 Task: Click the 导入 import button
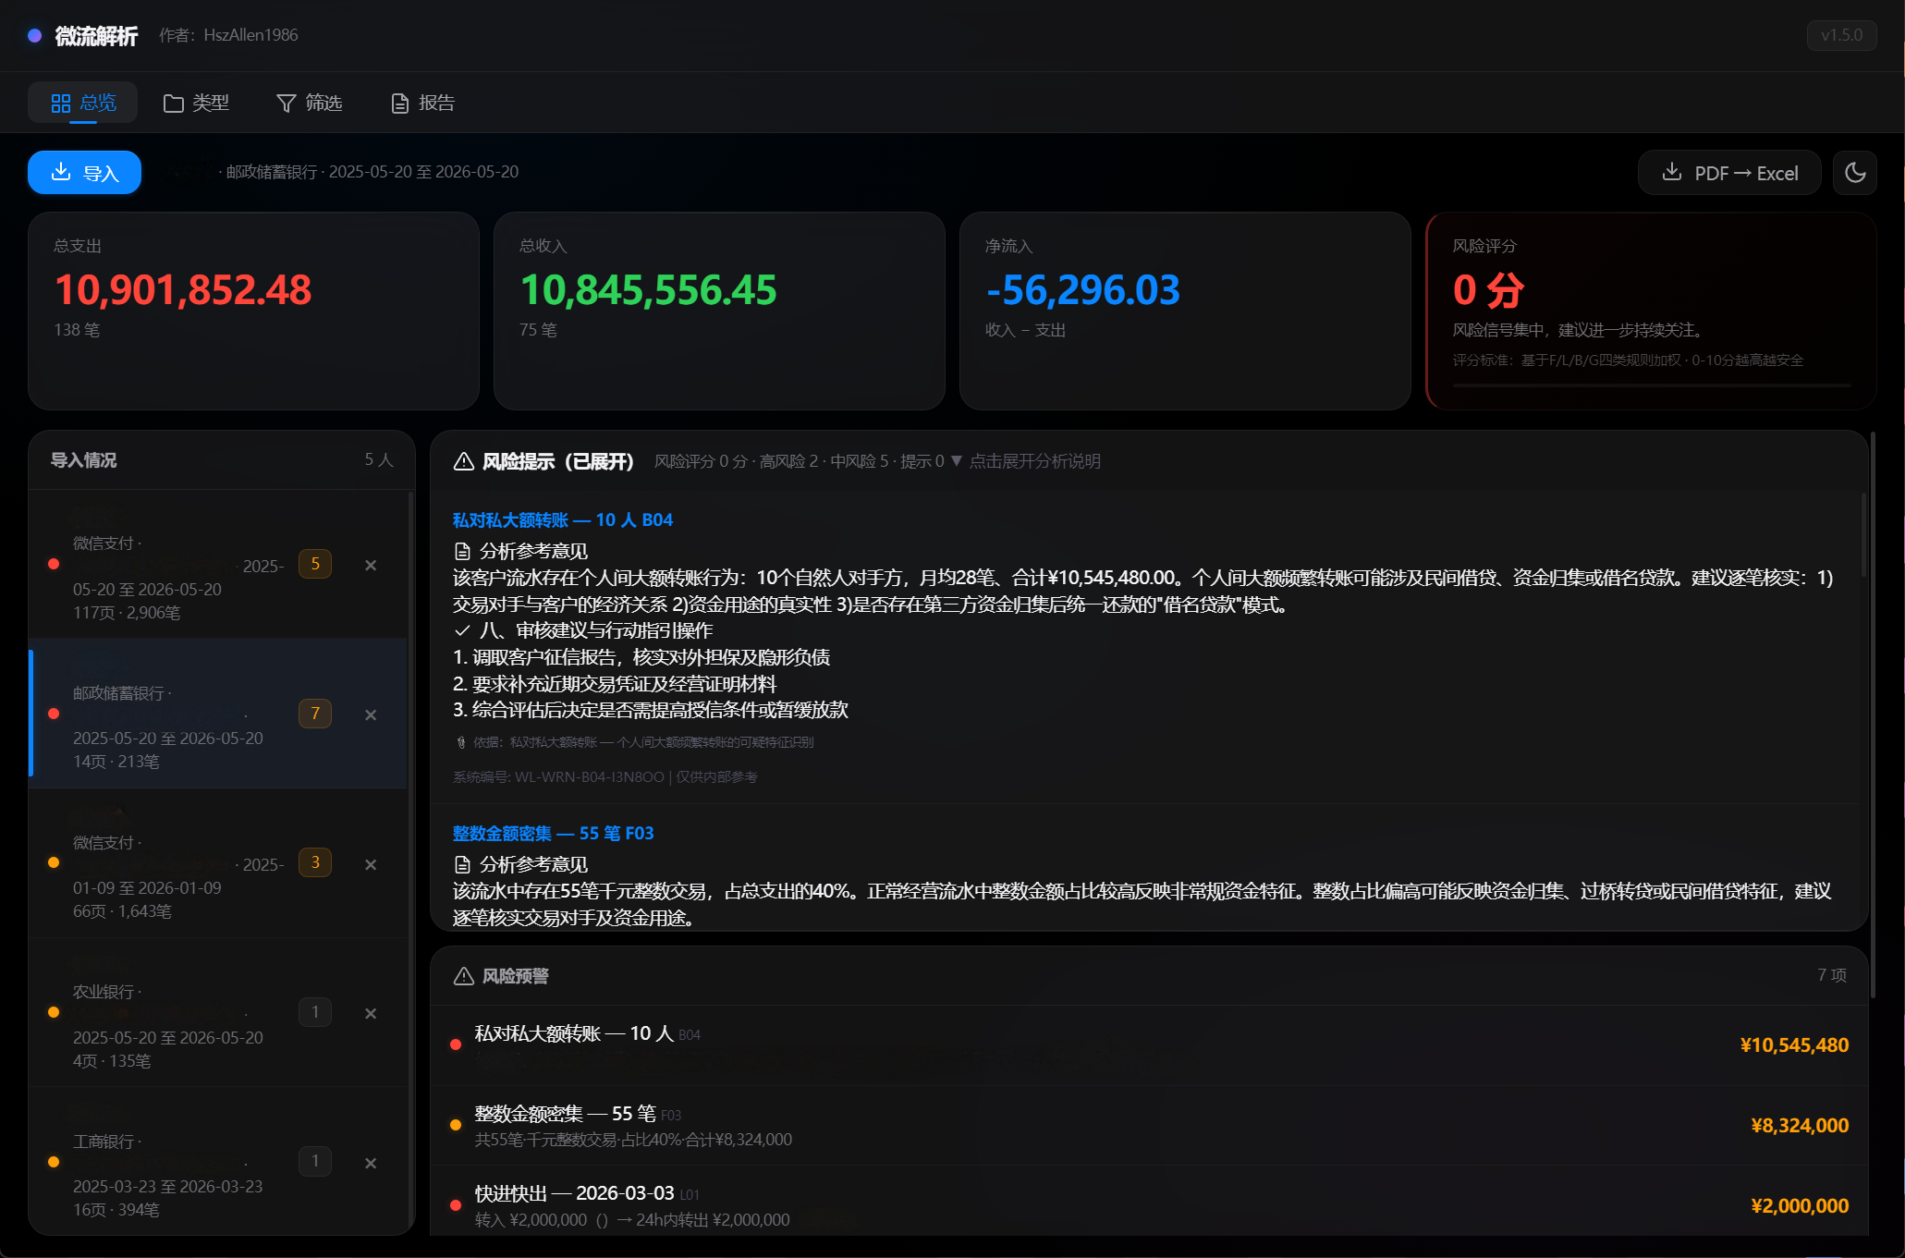(84, 173)
